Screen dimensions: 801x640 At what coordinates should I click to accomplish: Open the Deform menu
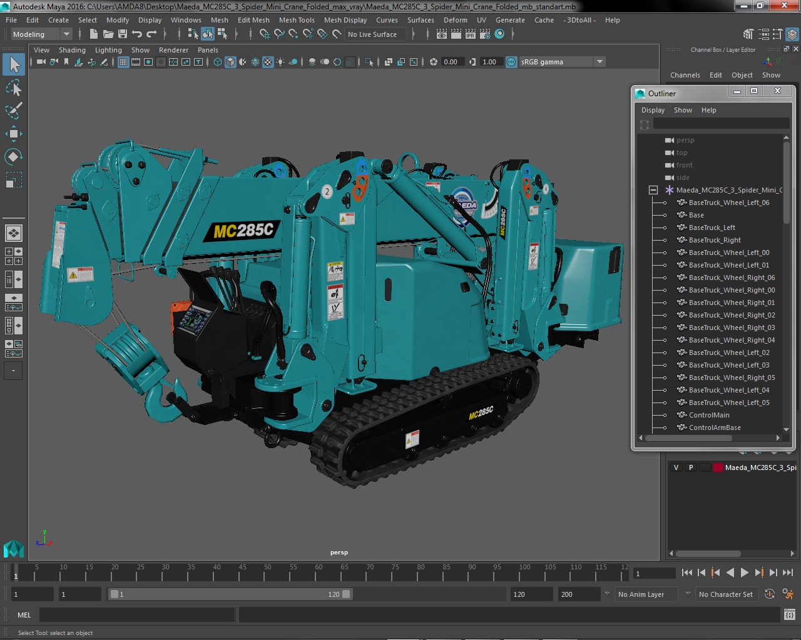click(x=456, y=20)
